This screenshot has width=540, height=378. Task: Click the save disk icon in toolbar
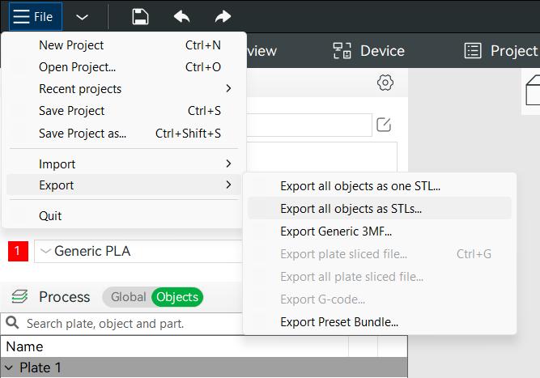coord(140,17)
